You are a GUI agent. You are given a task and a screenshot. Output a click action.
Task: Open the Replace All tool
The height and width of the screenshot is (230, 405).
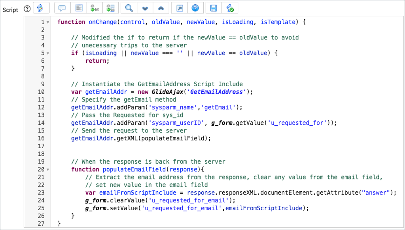coord(110,8)
